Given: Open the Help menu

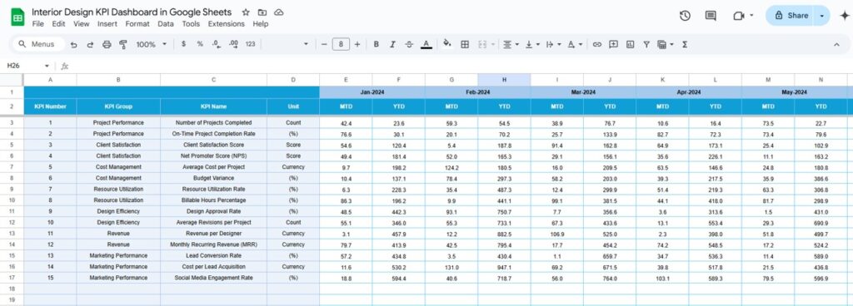Looking at the screenshot, I should click(x=261, y=24).
